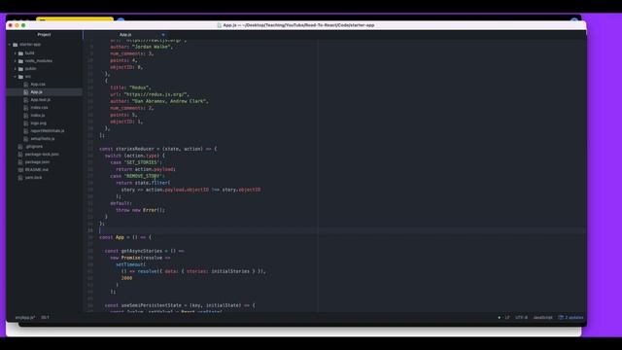The height and width of the screenshot is (350, 622).
Task: Click the yellow tab in background browser window
Action: tap(75, 19)
